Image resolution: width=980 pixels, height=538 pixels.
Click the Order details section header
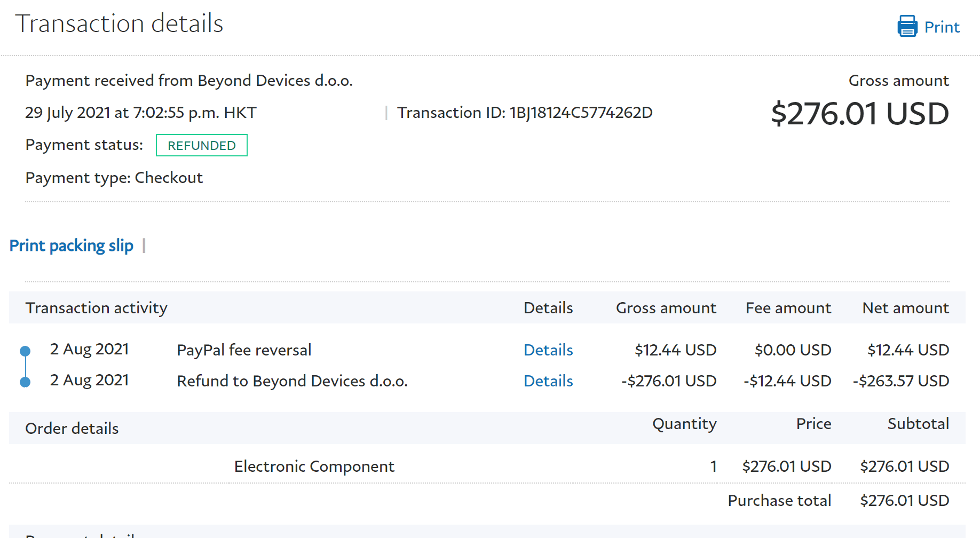pos(72,429)
